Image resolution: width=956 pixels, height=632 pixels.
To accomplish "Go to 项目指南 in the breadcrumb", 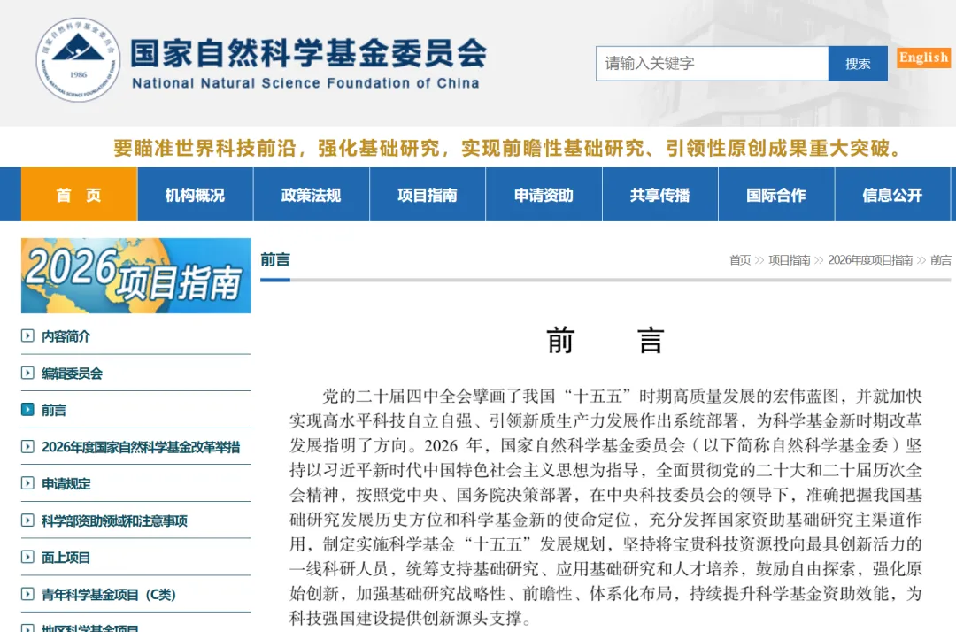I will point(790,260).
